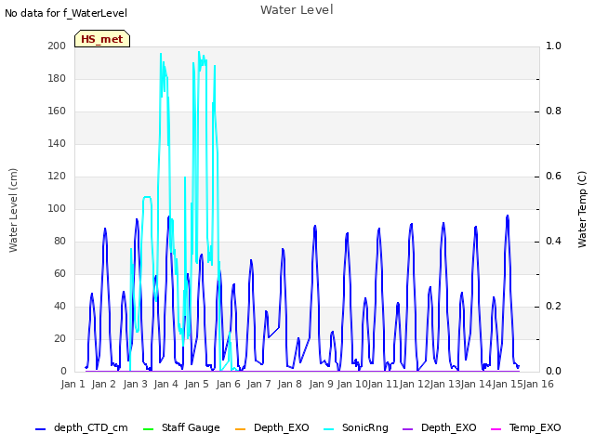Click the 1.0 right y-axis label

point(554,46)
